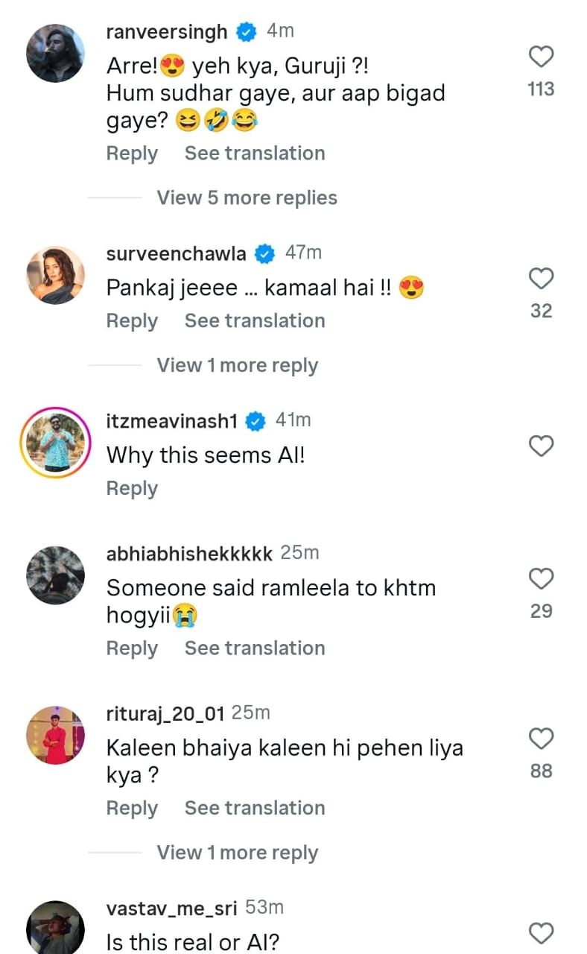
Task: Reply to ranveersingh's comment
Action: tap(132, 154)
